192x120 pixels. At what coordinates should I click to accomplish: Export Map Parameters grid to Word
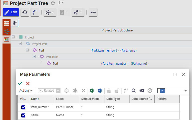pos(100,91)
